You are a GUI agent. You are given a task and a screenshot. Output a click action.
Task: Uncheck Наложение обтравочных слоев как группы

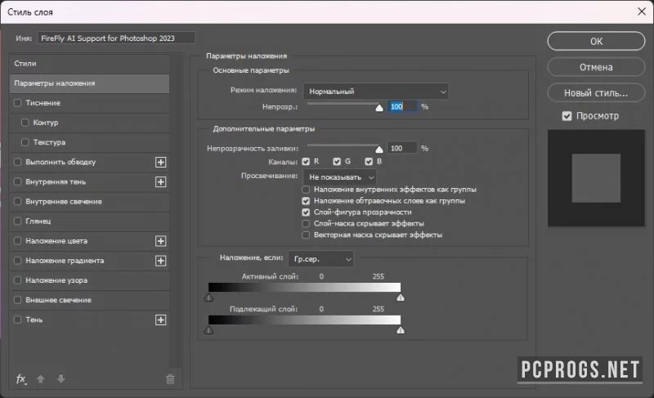(x=306, y=201)
